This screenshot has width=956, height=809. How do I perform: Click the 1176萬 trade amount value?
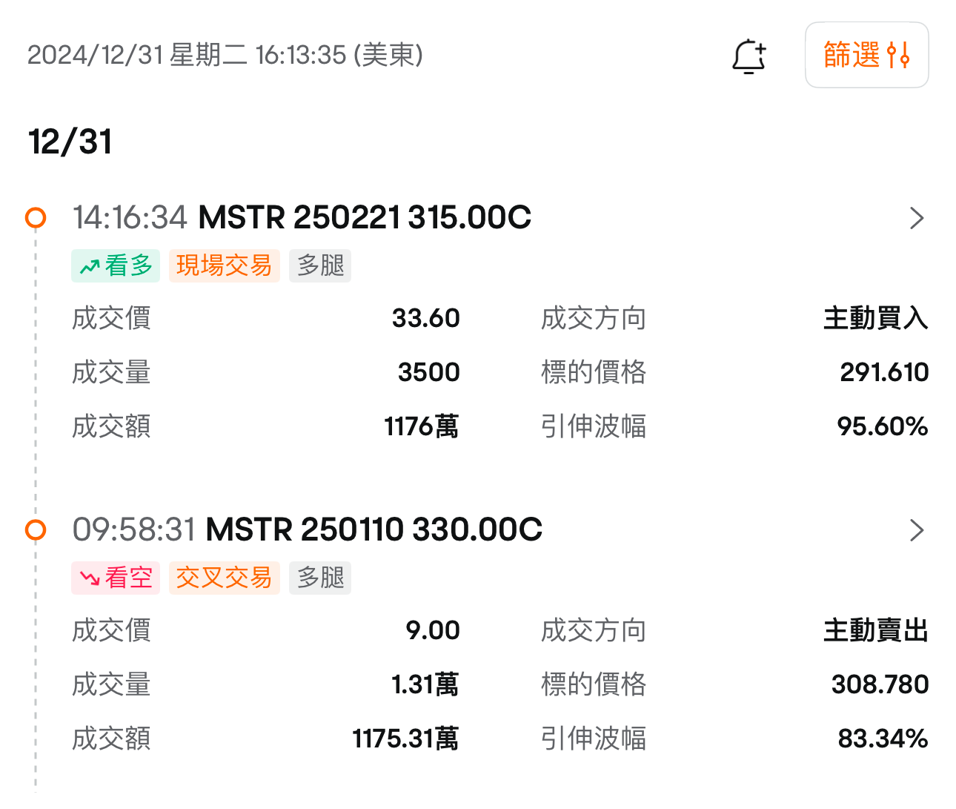[421, 426]
